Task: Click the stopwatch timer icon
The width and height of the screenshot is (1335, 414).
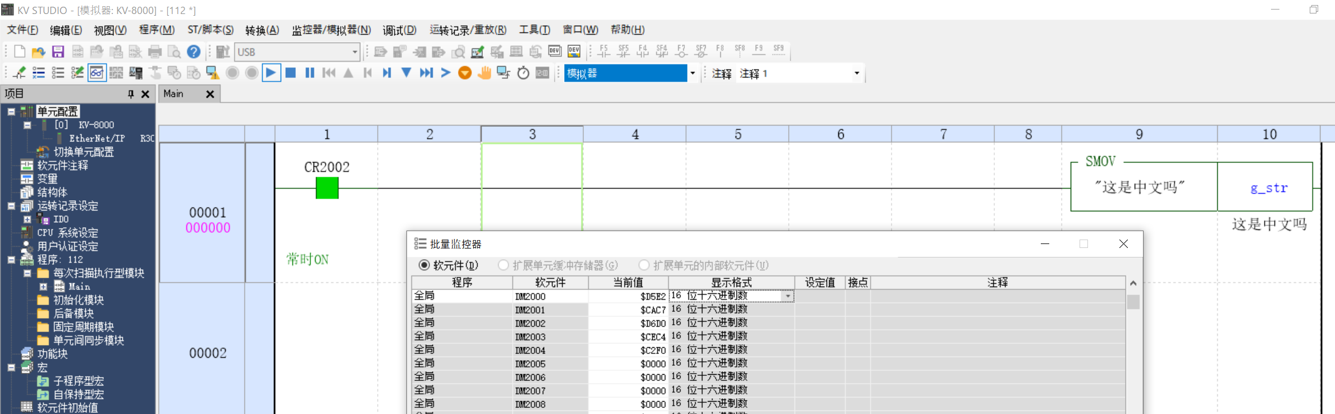Action: point(523,73)
